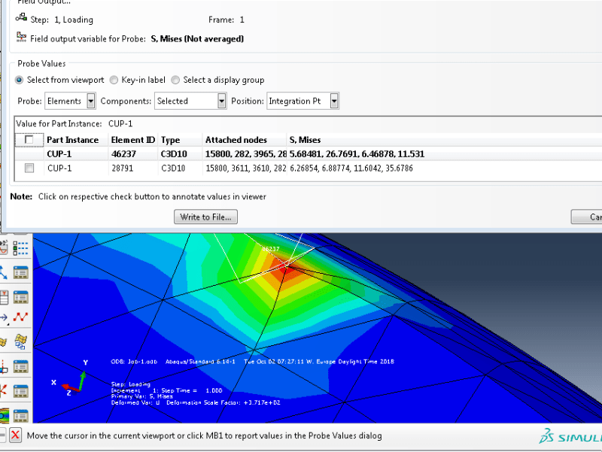Select element ID cell '46237'

click(x=123, y=154)
